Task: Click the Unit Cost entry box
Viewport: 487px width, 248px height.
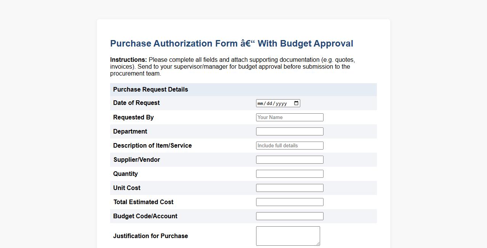Action: click(289, 188)
